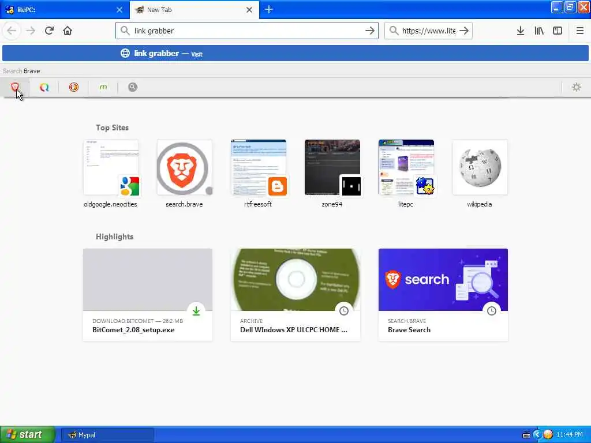
Task: Open the search.brave top site tile
Action: point(184,174)
